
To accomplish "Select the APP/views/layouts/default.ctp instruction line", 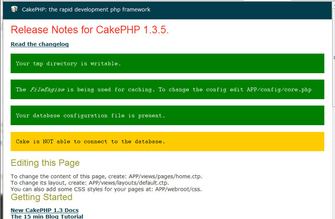I will click(90, 183).
